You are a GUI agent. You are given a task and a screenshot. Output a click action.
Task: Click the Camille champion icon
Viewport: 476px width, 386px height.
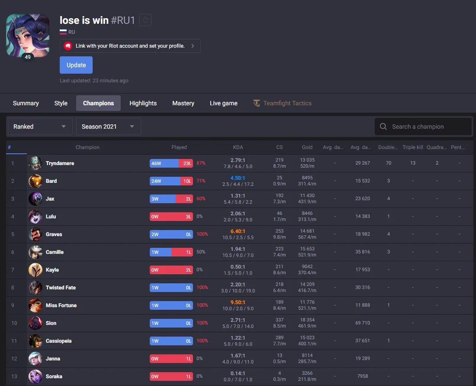pyautogui.click(x=35, y=252)
